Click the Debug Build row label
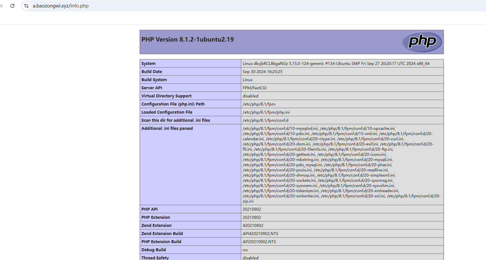 pos(153,250)
